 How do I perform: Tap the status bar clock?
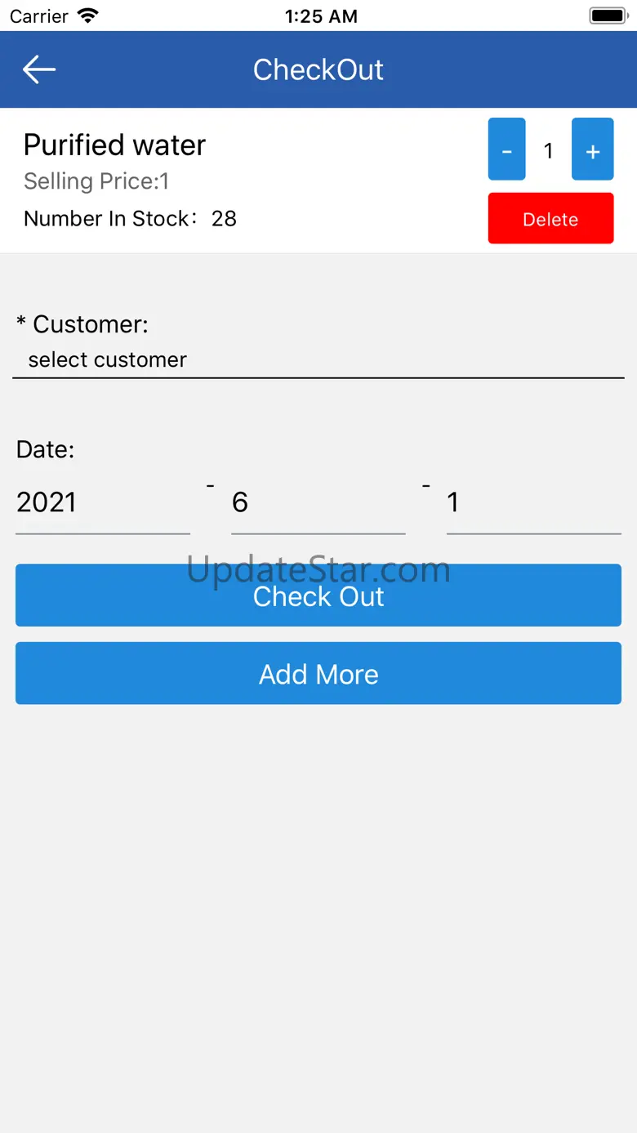point(321,16)
